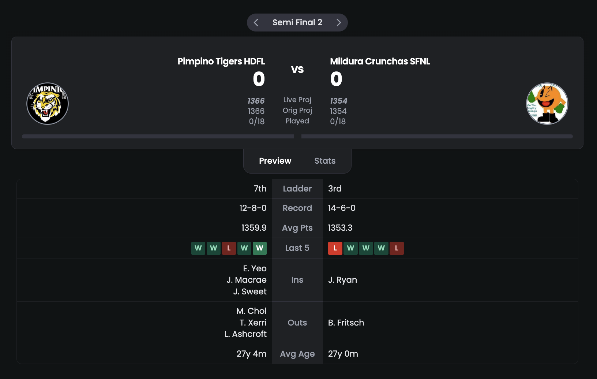
Task: Open the Semi Final 2 round selector
Action: coord(297,23)
